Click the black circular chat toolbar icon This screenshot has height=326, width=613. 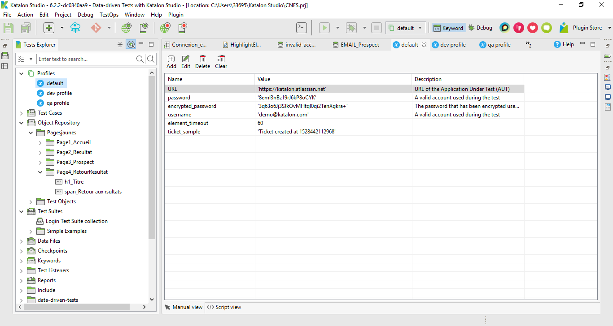tap(505, 28)
